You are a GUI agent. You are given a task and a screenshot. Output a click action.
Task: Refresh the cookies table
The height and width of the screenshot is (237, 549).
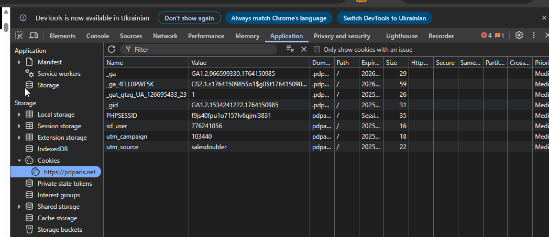[111, 49]
